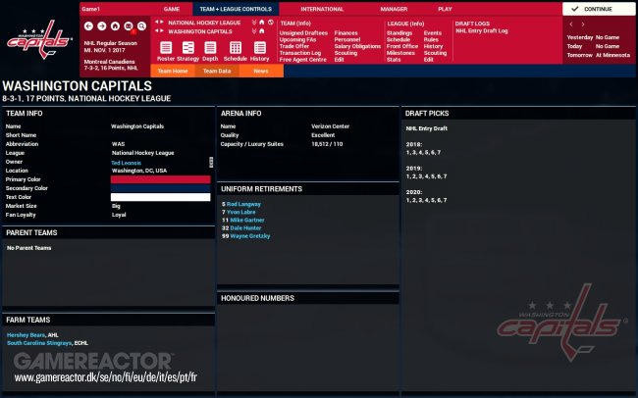Open team Finances link
Screen dimensions: 638x398
(346, 33)
